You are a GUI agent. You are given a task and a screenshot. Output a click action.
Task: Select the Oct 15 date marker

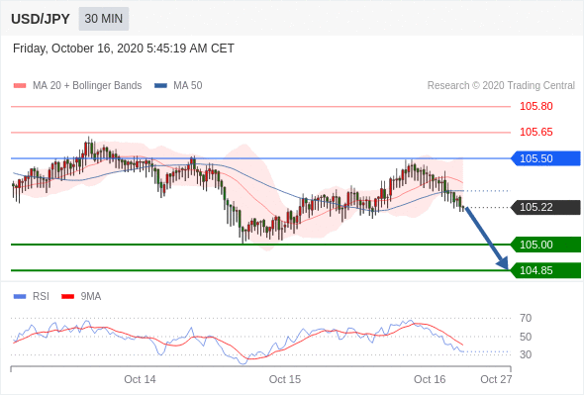(x=284, y=379)
